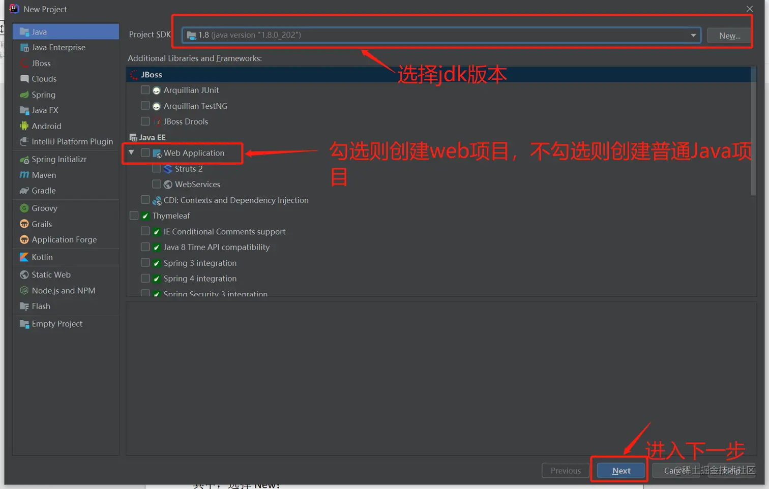Click the frameworks list vertical scrollbar
769x489 pixels.
[x=753, y=131]
